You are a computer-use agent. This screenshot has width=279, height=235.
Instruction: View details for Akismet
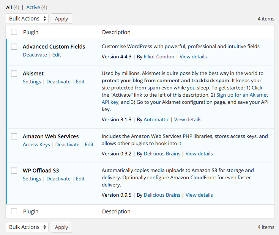pos(188,119)
